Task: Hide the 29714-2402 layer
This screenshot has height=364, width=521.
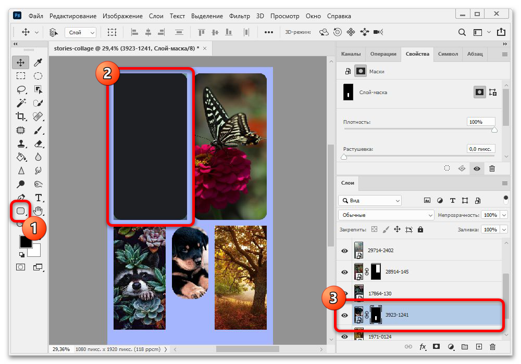Action: [344, 251]
